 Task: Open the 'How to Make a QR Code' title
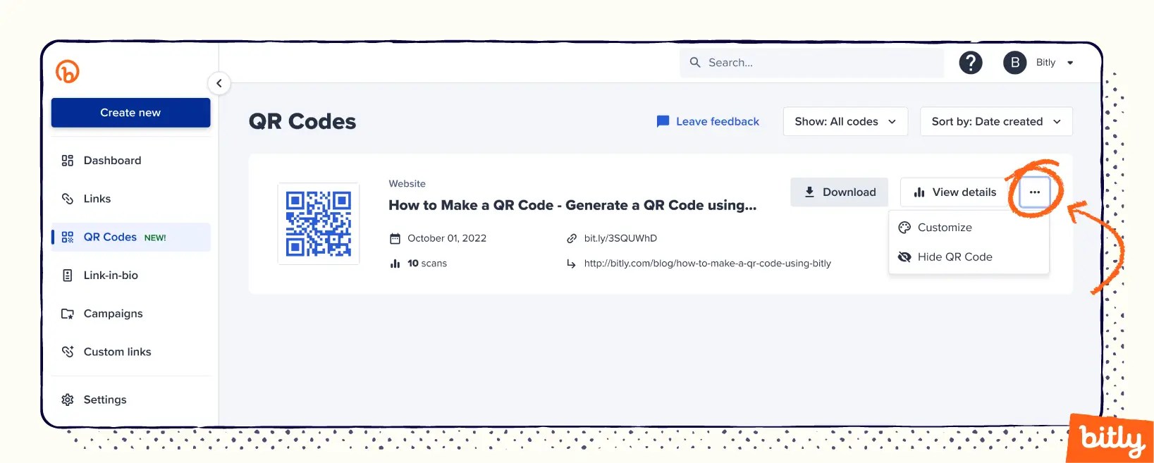click(572, 205)
